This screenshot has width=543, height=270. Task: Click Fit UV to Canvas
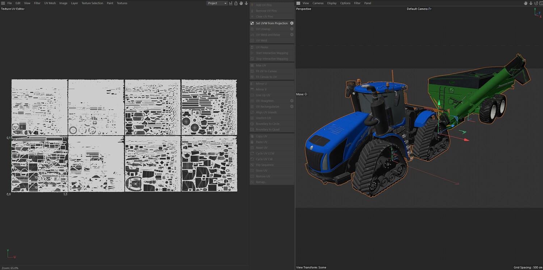coord(266,71)
